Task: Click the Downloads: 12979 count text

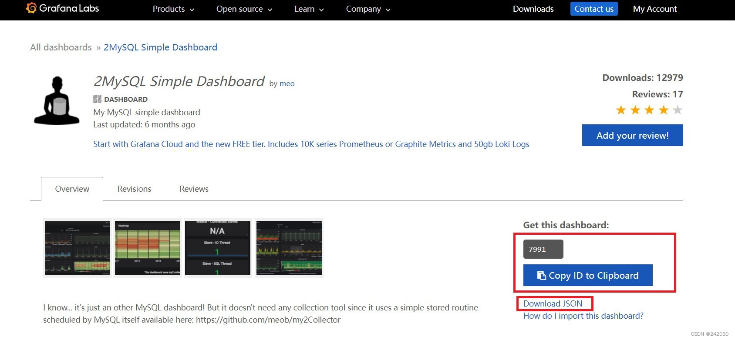Action: 643,77
